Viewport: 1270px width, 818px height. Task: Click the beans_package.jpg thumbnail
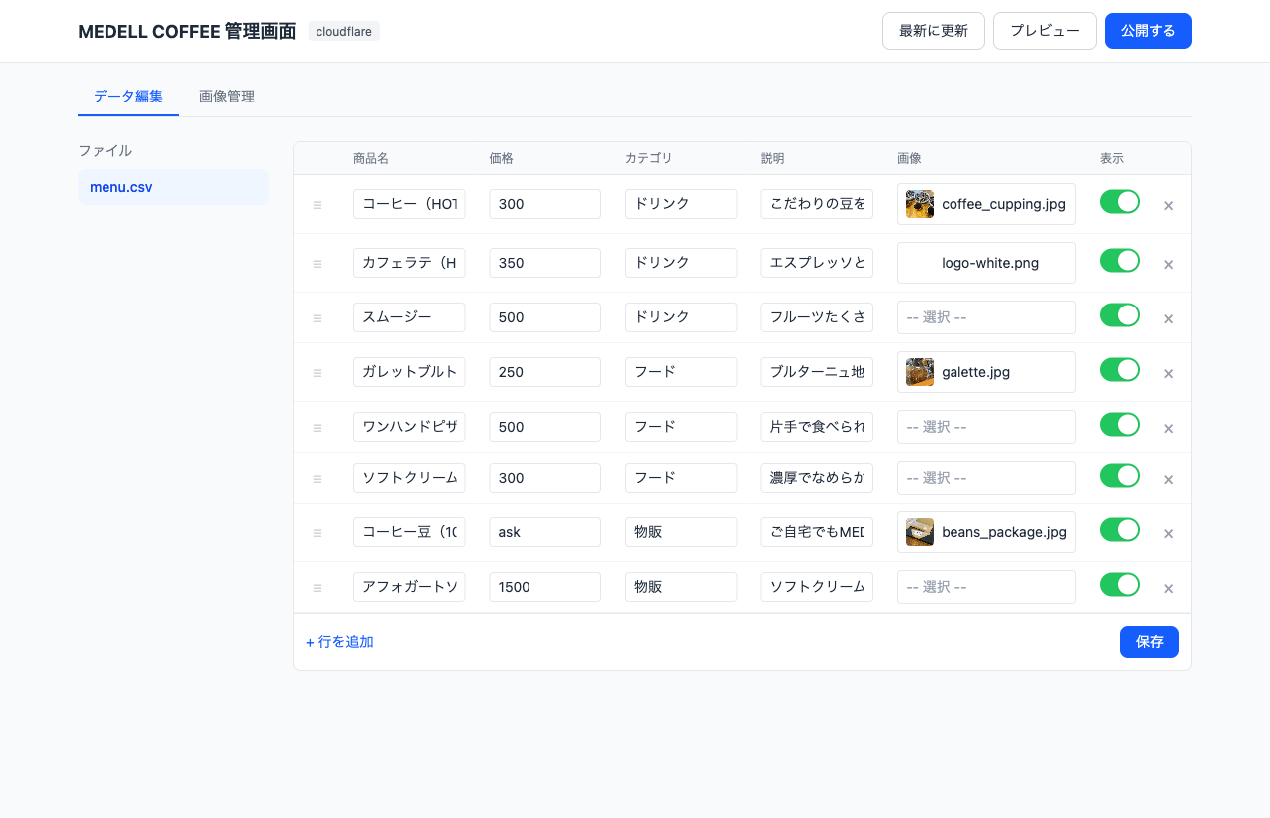pos(918,531)
